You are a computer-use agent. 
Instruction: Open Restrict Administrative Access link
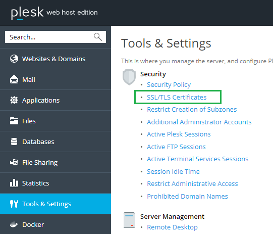[x=192, y=183]
